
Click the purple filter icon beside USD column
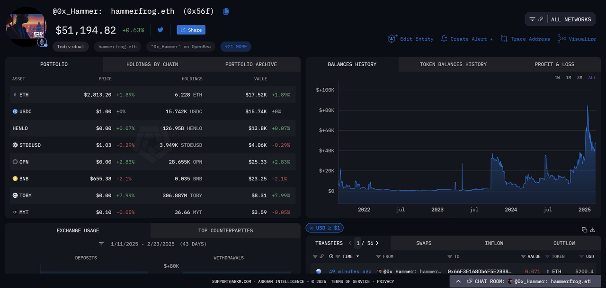[x=582, y=256]
